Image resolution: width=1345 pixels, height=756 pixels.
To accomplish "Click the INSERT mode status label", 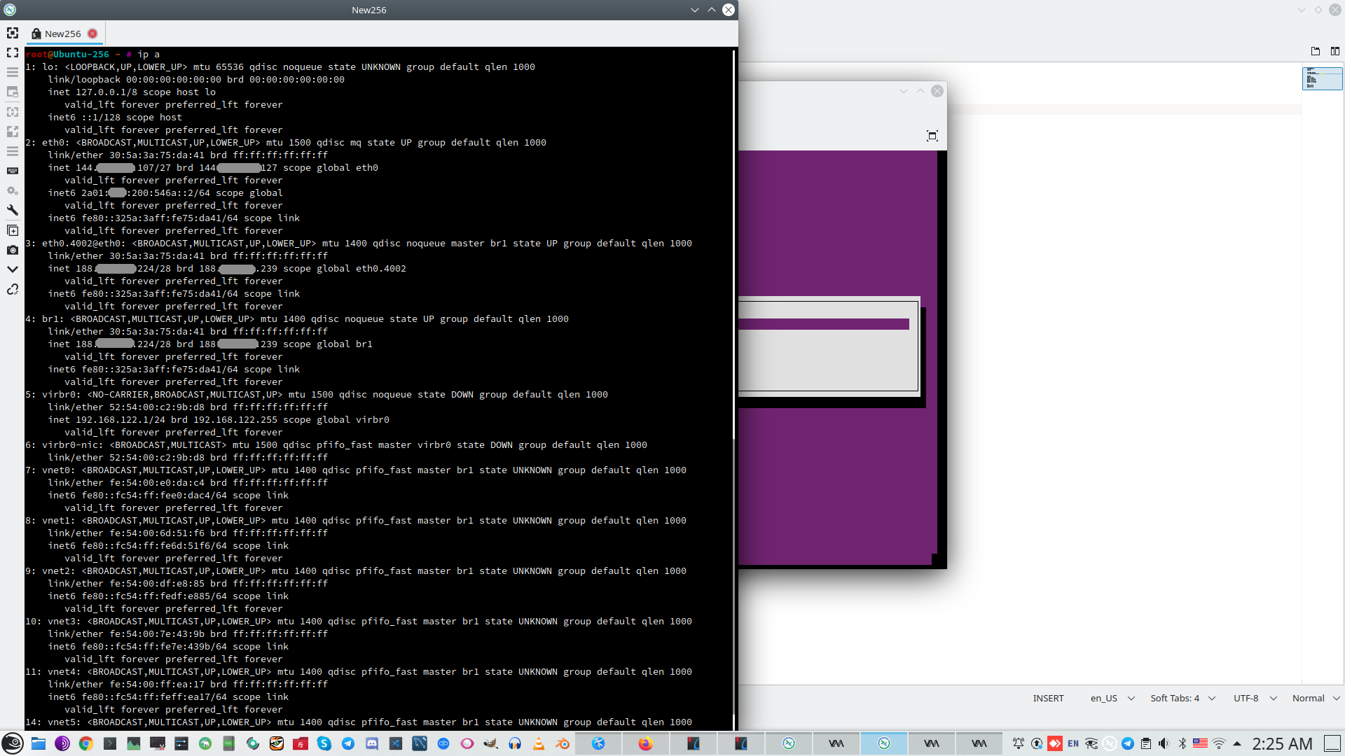I will pyautogui.click(x=1048, y=698).
